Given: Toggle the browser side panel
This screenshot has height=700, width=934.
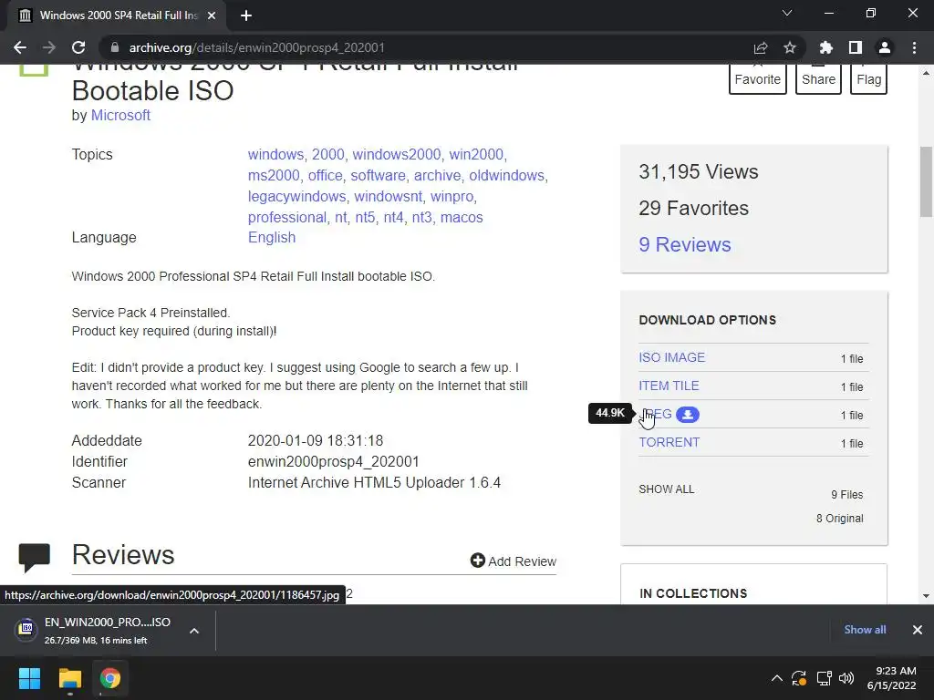Looking at the screenshot, I should pos(856,47).
